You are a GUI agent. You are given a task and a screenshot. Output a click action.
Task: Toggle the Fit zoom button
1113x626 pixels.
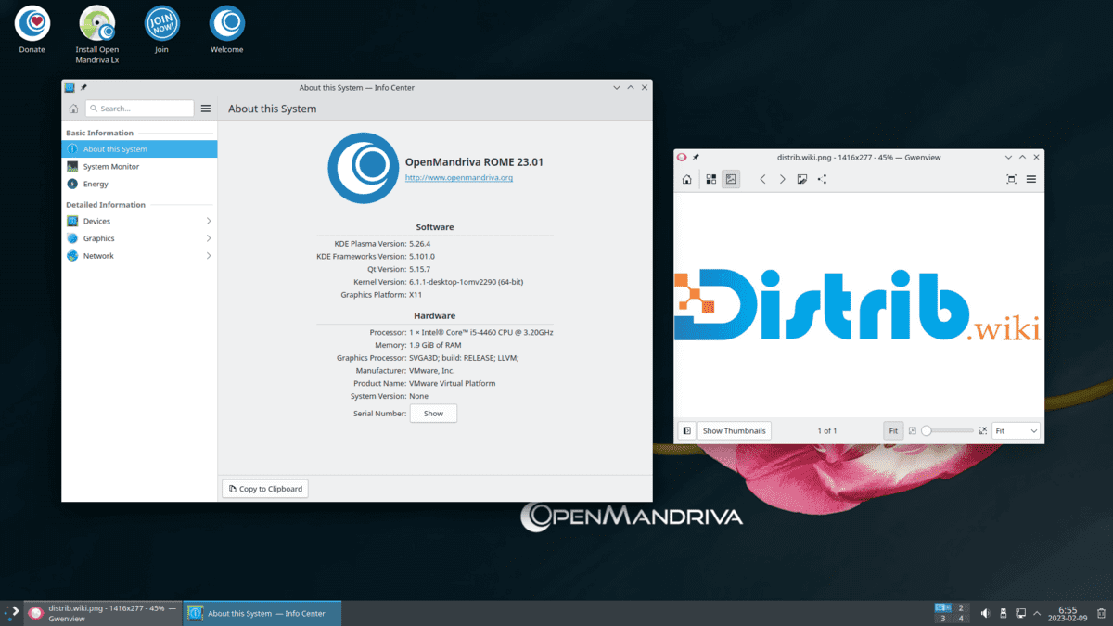click(x=893, y=430)
